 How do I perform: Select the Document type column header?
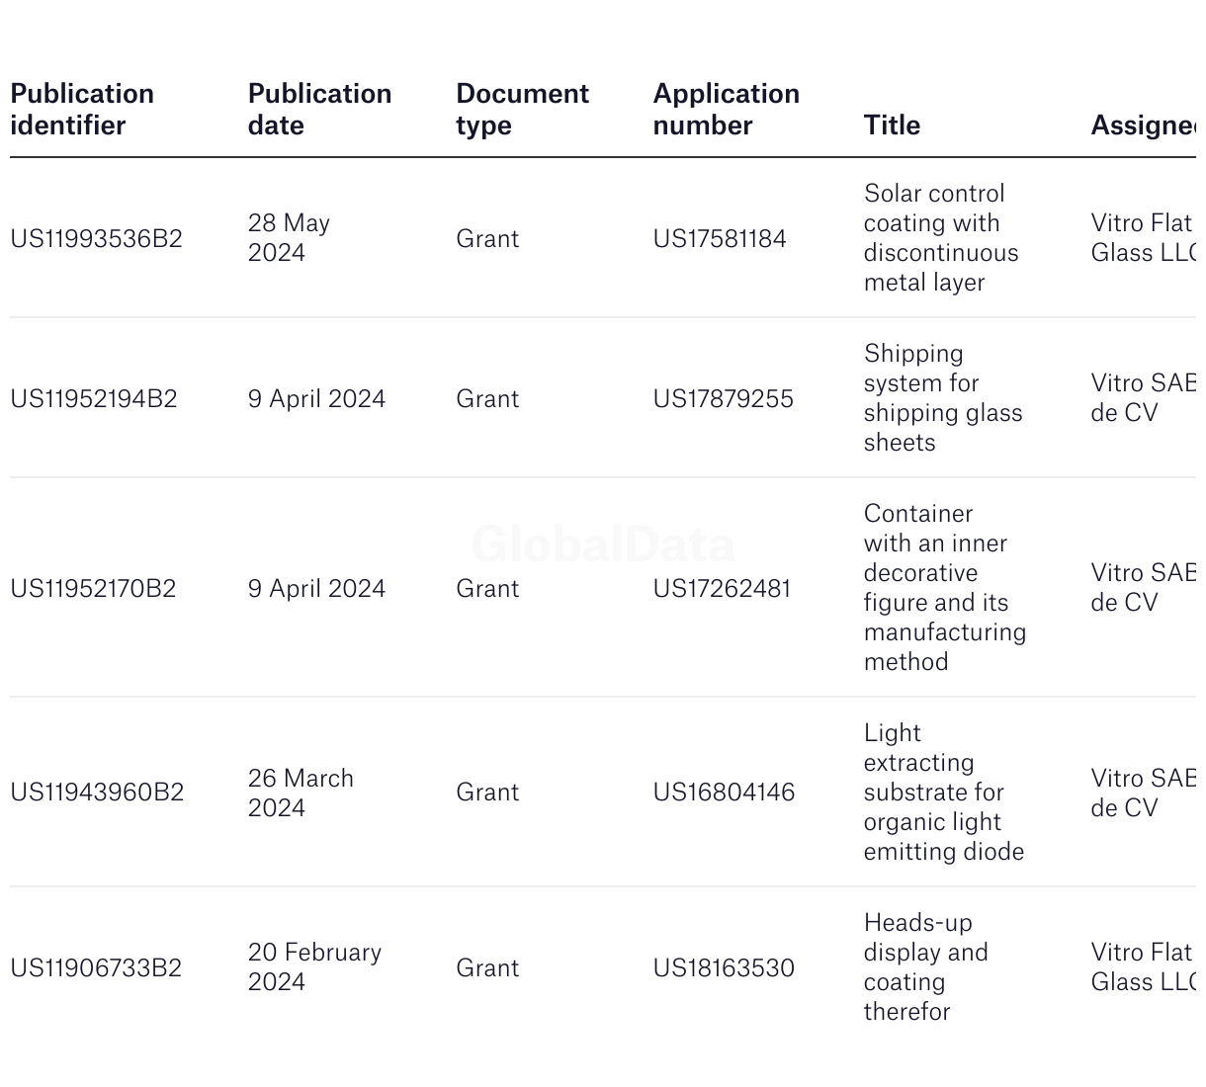522,110
